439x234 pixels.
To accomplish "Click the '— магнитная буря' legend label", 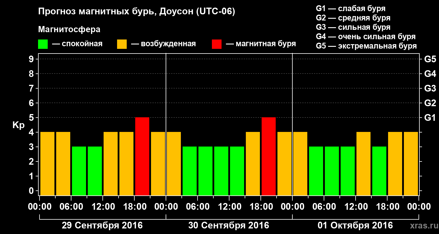I will (x=261, y=44).
